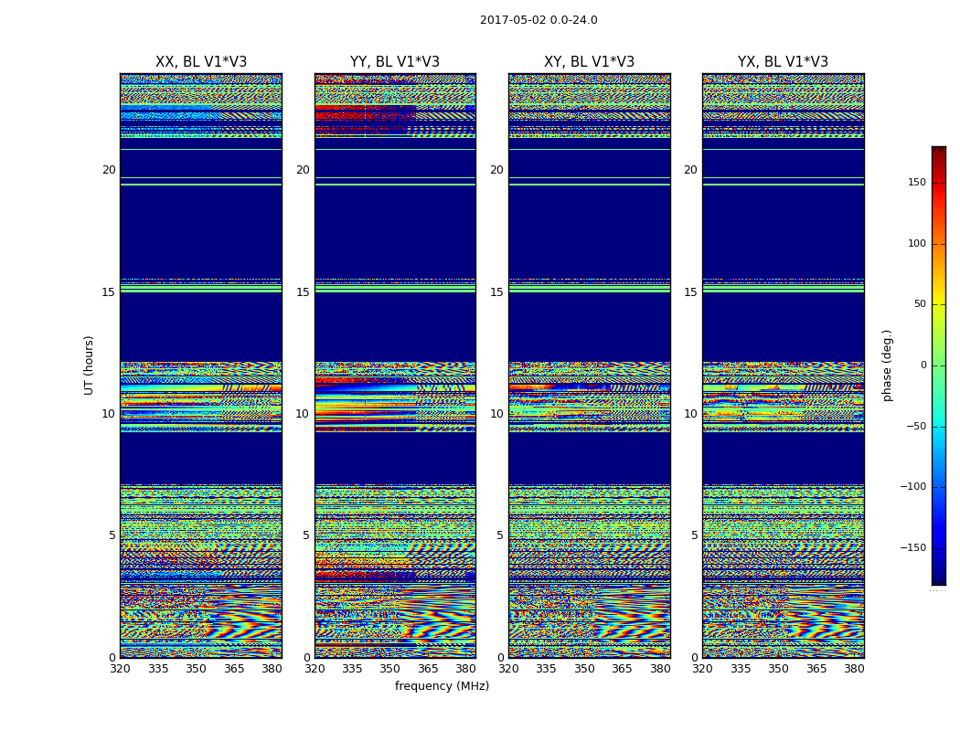Click the figure title dated 2017-05-02
Image resolution: width=960 pixels, height=731 pixels.
tap(539, 20)
